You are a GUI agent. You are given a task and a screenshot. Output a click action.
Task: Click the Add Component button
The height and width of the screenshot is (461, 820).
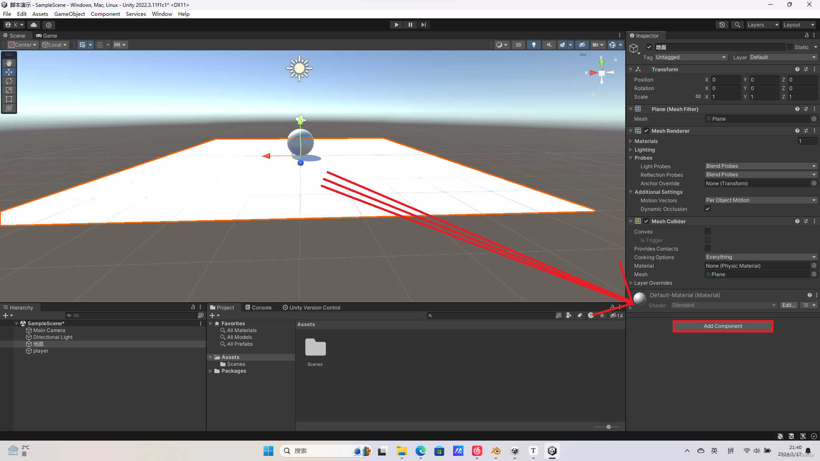click(723, 326)
